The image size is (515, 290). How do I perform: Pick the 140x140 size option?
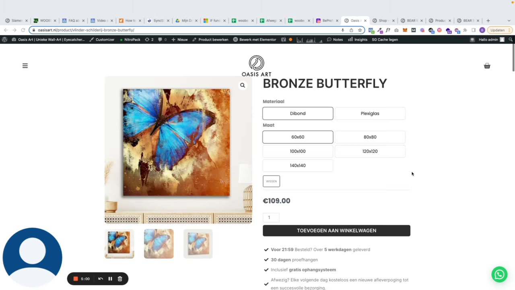point(298,166)
